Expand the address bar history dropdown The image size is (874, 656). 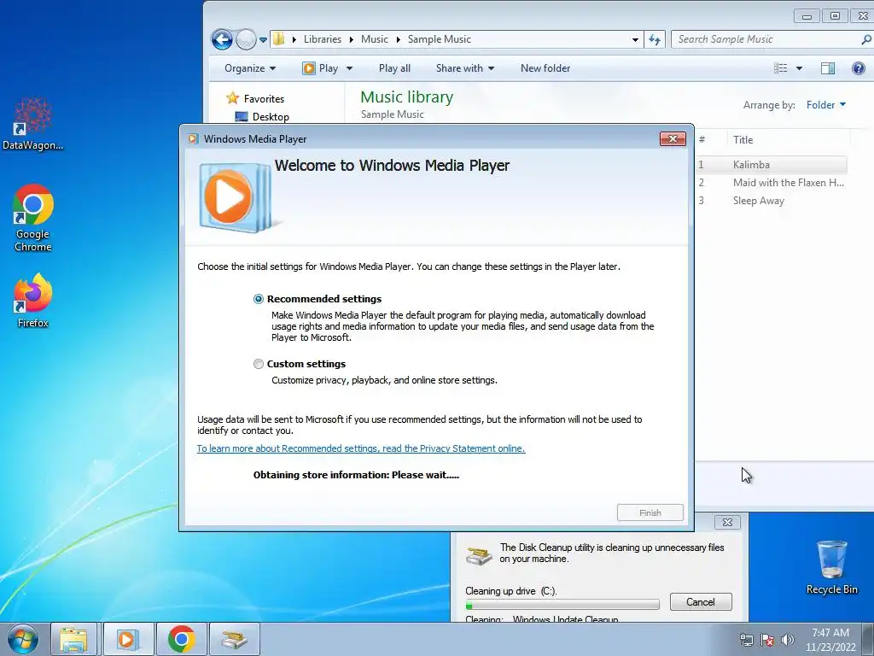coord(635,39)
